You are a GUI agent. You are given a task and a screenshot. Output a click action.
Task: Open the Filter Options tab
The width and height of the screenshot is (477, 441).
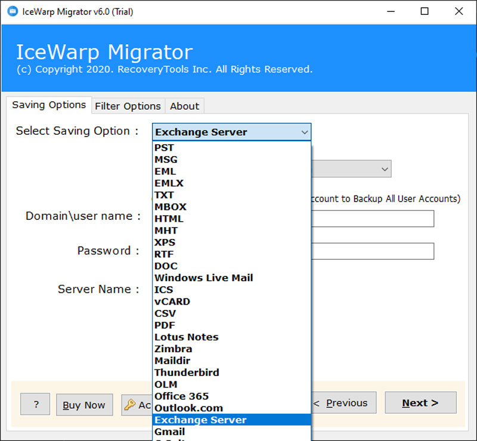pyautogui.click(x=128, y=106)
